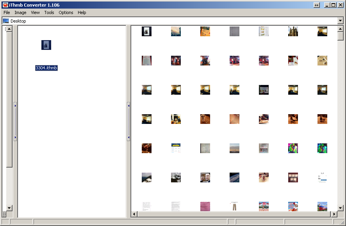Select the pink checkered pattern thumbnail

(x=205, y=206)
